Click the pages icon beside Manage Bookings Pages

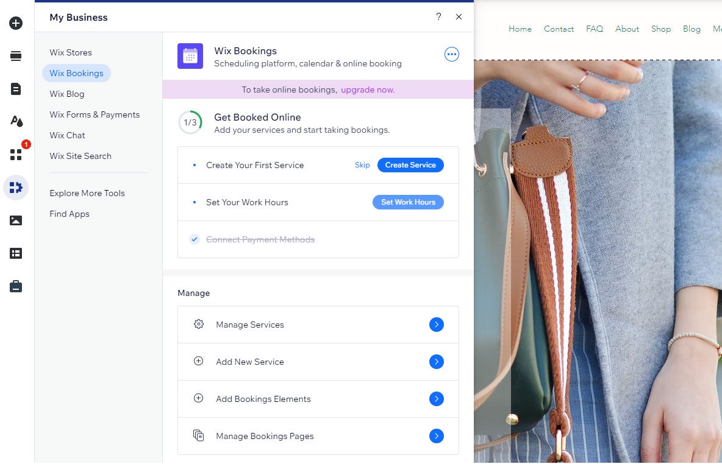[198, 435]
